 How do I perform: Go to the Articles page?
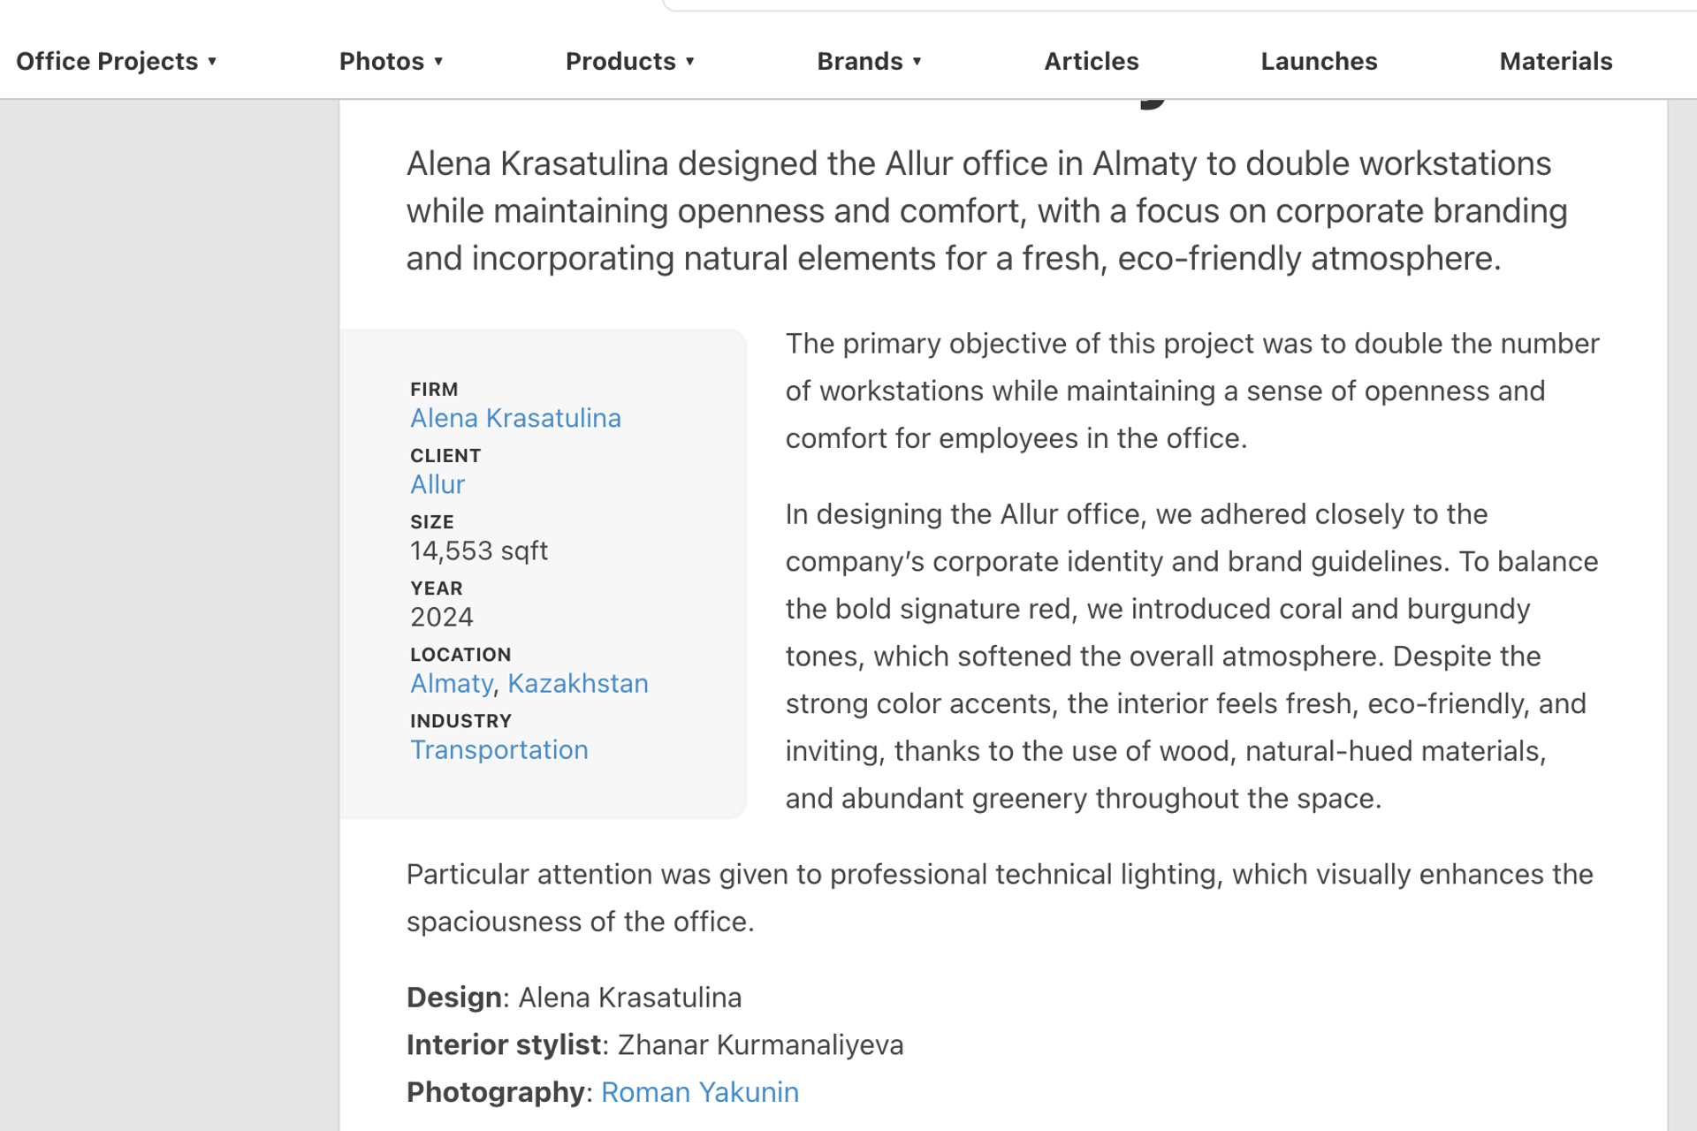(1091, 62)
